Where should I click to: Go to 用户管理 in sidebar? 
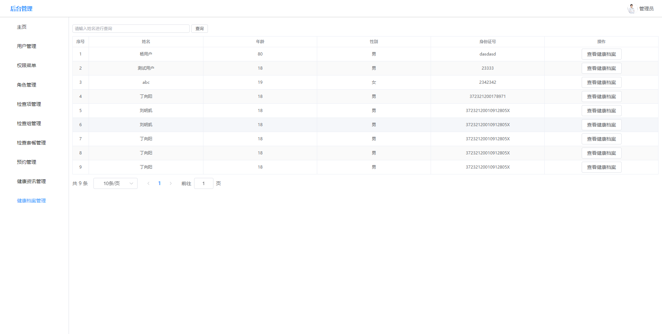(27, 46)
